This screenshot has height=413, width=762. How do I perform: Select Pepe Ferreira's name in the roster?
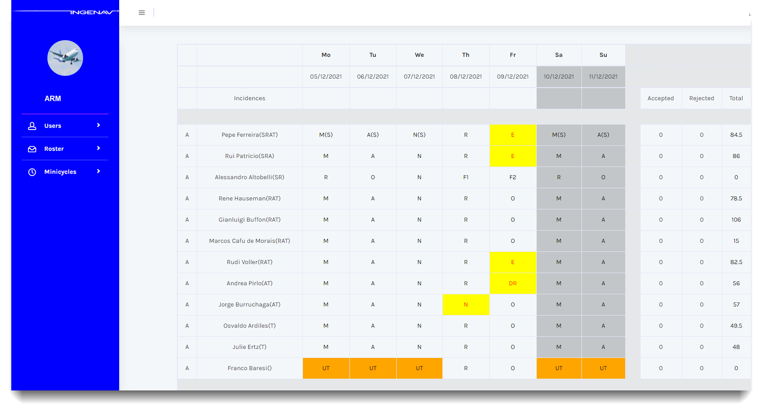249,135
